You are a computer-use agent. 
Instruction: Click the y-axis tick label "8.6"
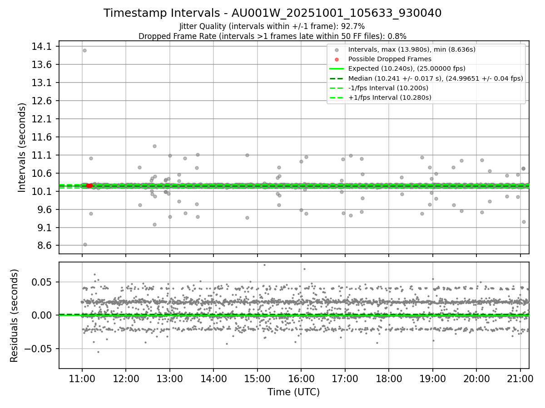[x=45, y=246]
